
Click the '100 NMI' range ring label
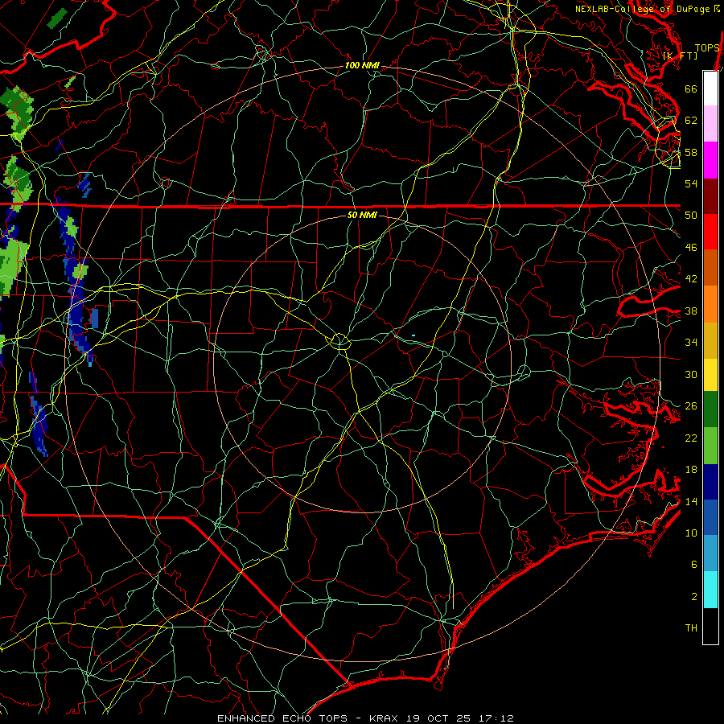[x=362, y=66]
